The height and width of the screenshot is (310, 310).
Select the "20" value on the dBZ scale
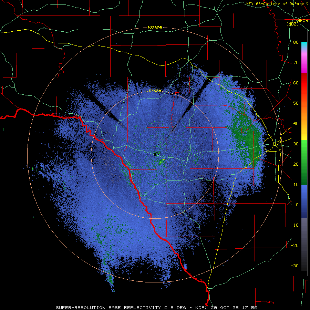296,164
